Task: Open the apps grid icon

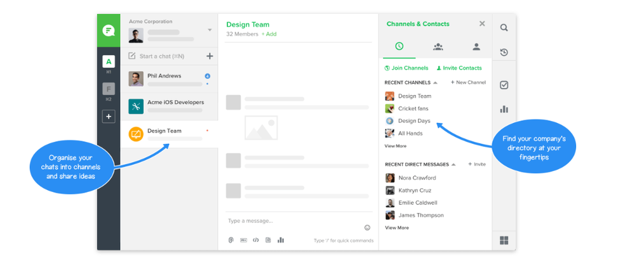Action: [504, 240]
